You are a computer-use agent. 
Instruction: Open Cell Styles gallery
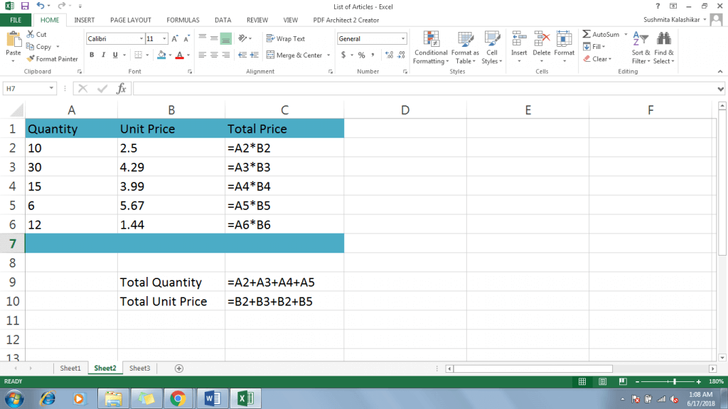coord(492,40)
